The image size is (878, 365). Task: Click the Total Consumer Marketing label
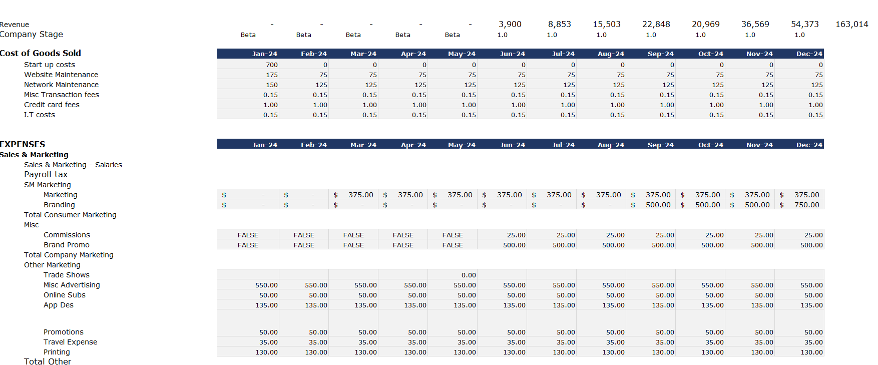pos(70,215)
